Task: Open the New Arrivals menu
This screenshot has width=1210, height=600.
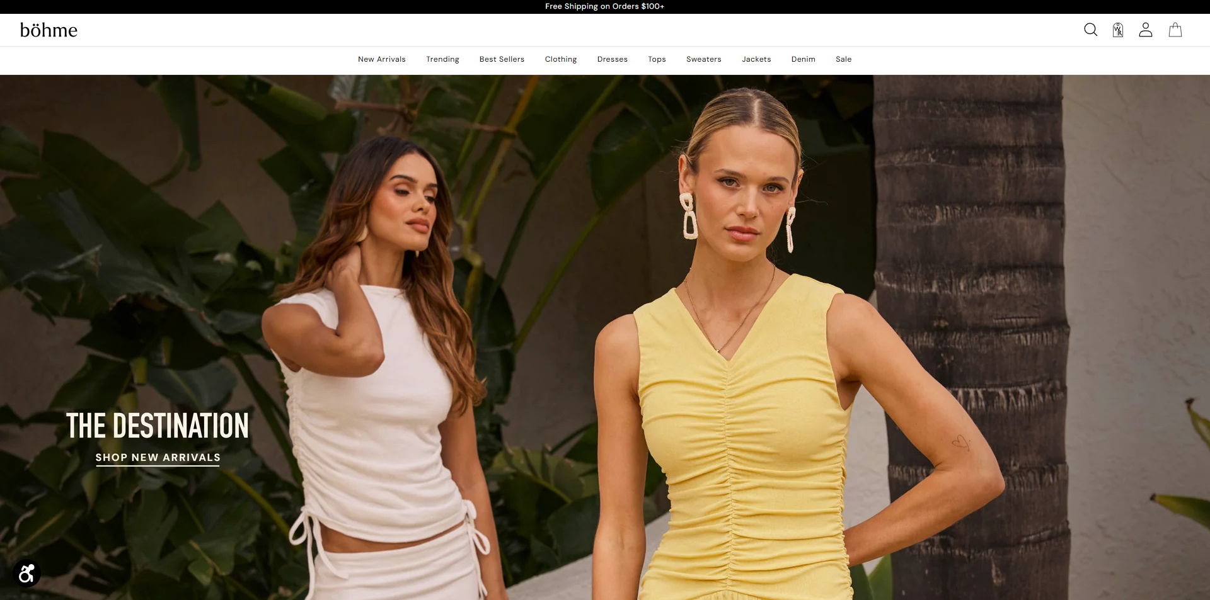Action: 381,59
